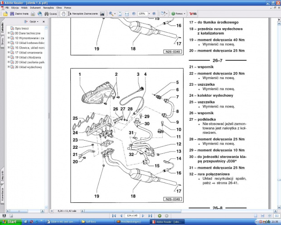Click the bookmarks panel horizontal scrollbar
The height and width of the screenshot is (225, 281).
click(19, 211)
